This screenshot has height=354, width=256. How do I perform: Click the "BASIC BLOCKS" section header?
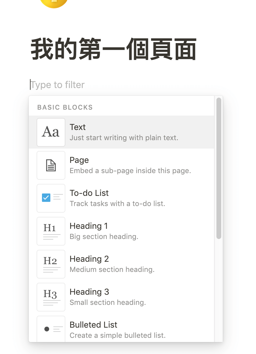(65, 107)
